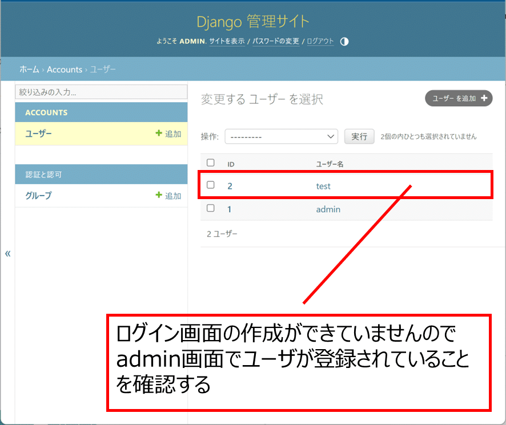Open user ID 1 link
The height and width of the screenshot is (425, 506).
click(x=230, y=209)
